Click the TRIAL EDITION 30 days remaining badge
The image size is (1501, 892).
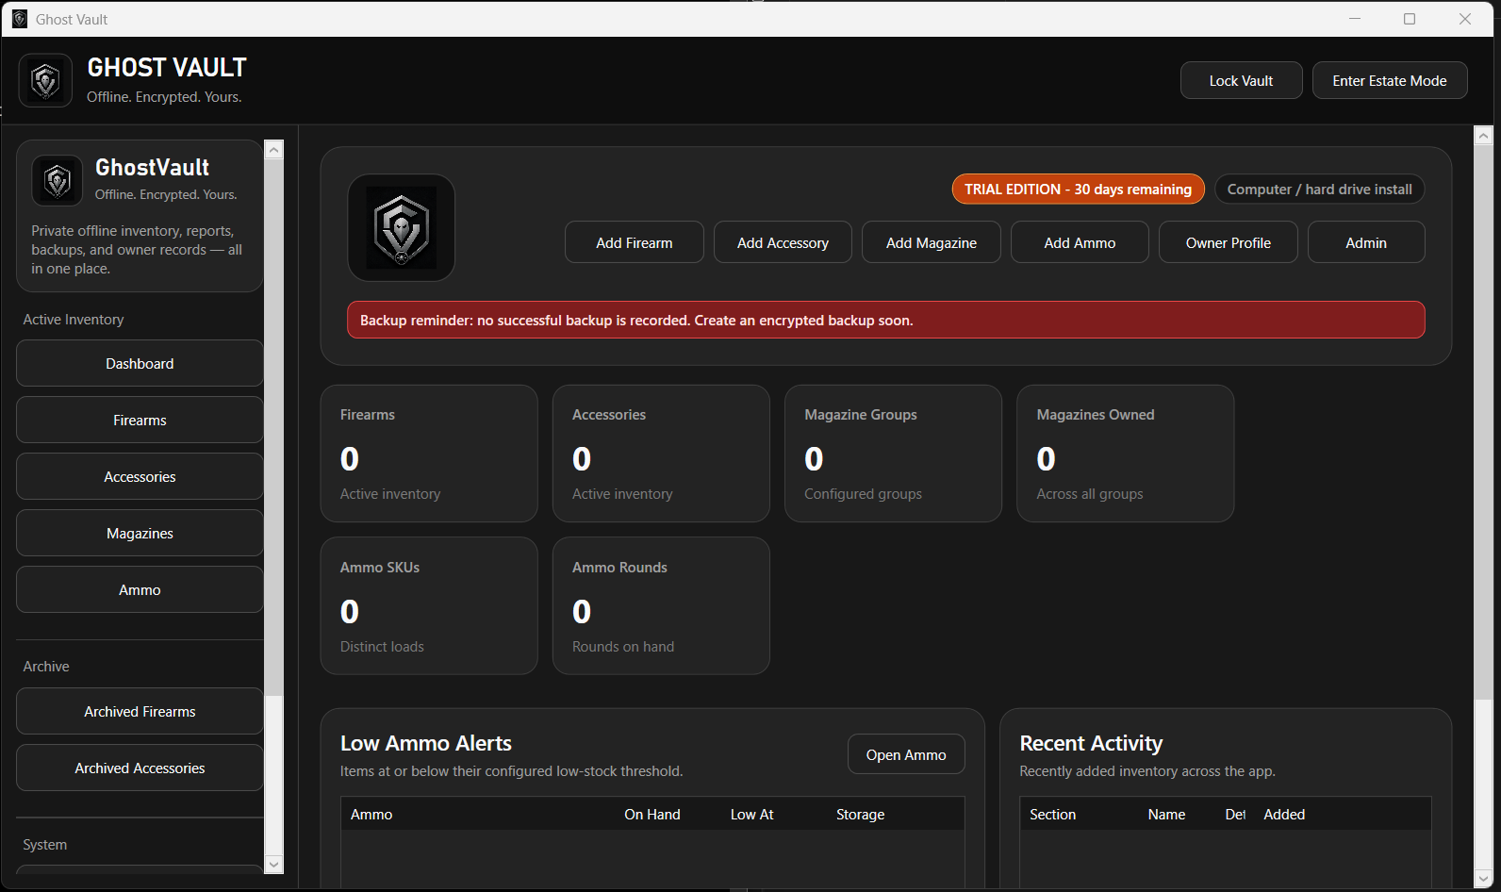click(x=1078, y=189)
